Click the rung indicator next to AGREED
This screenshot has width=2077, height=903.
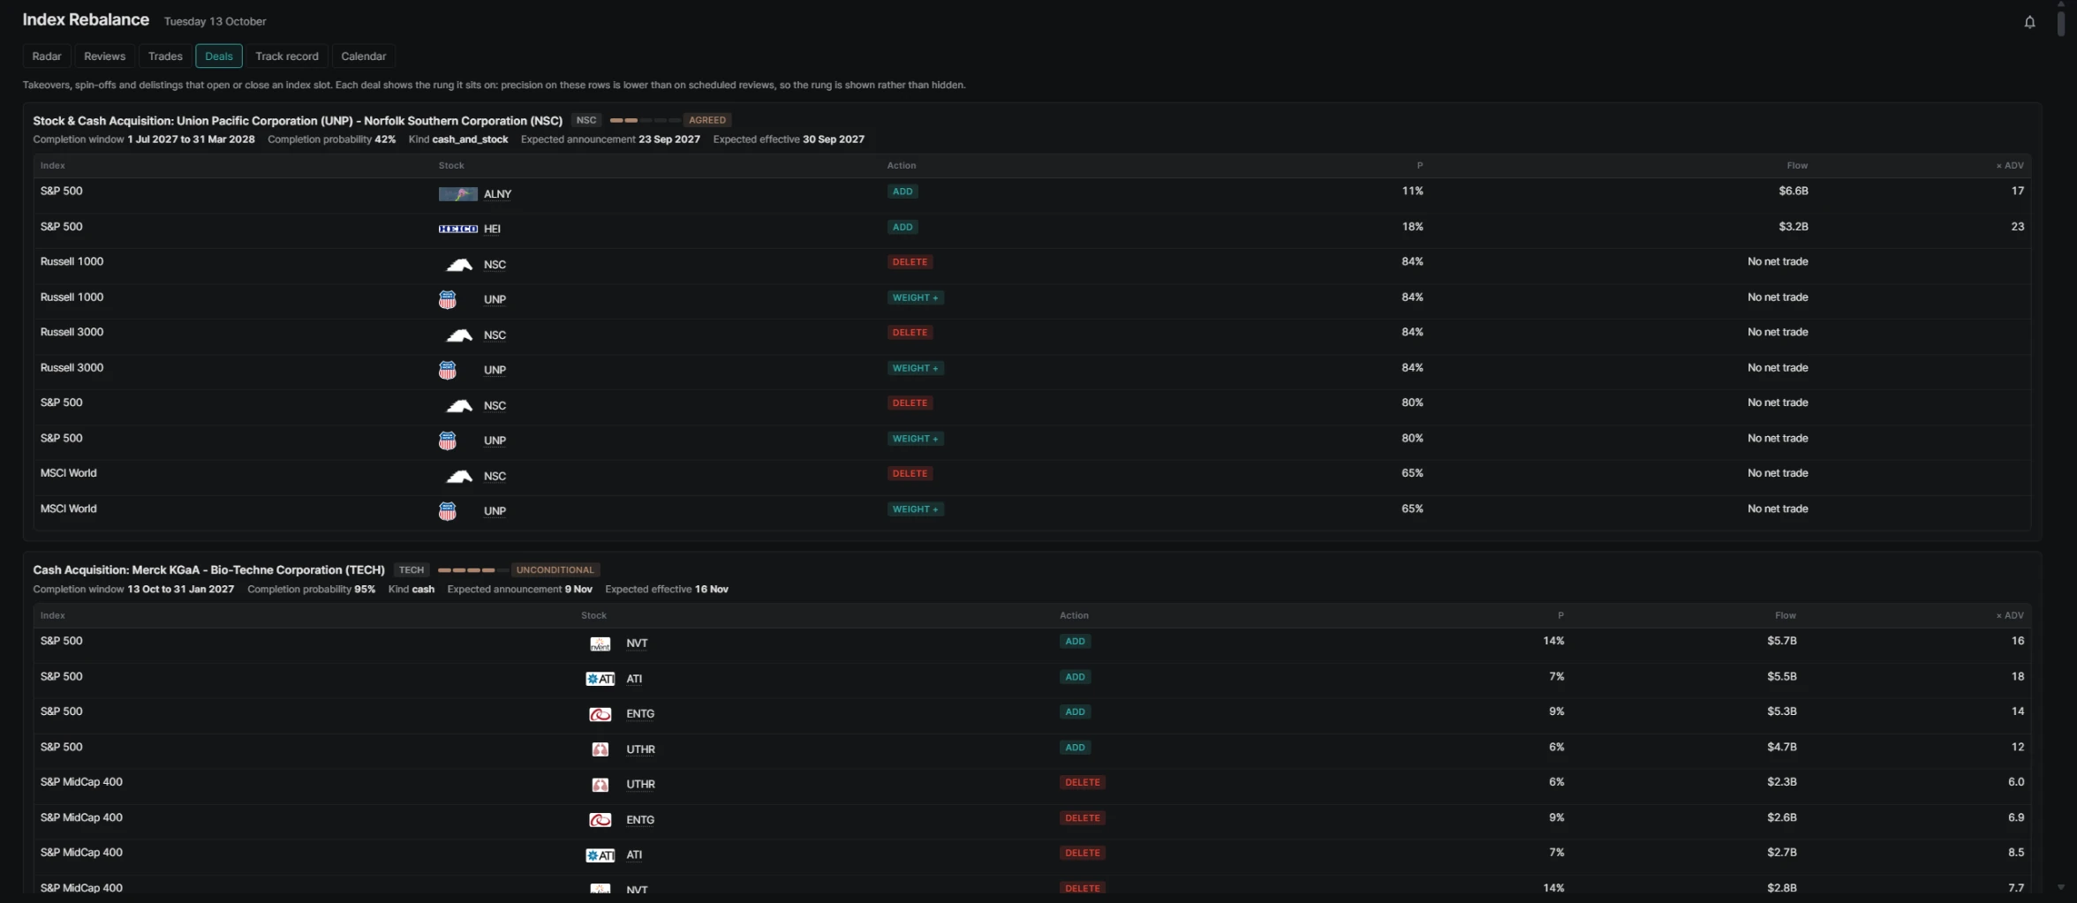point(646,120)
